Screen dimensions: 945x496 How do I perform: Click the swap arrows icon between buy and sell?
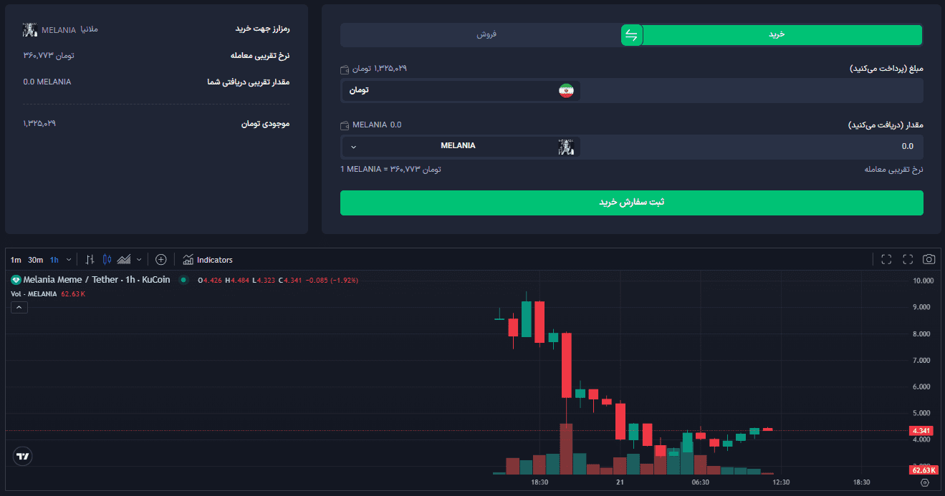(631, 34)
